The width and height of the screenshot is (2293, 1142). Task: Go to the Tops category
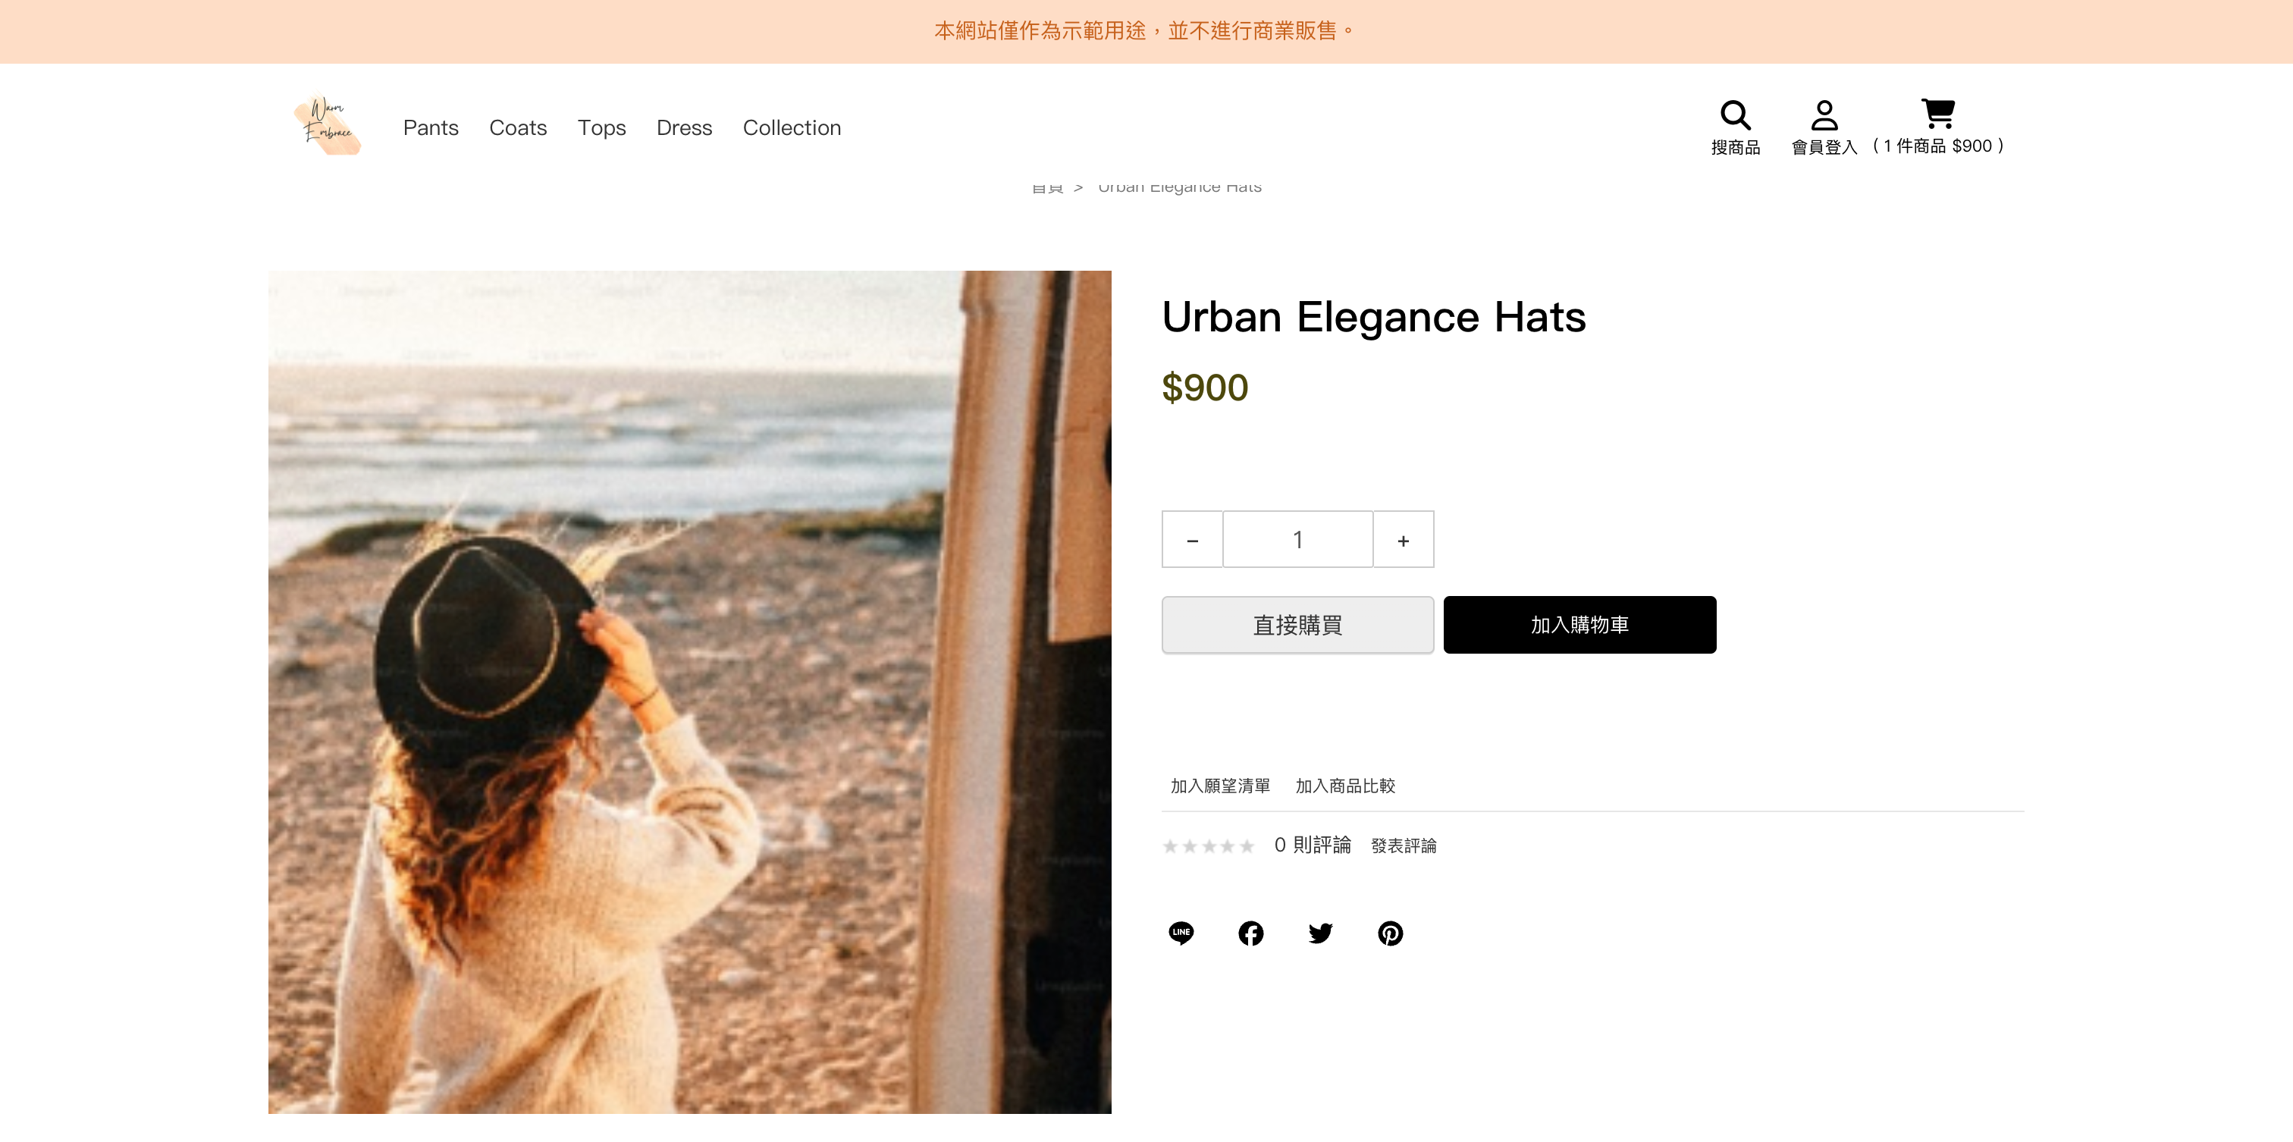602,127
